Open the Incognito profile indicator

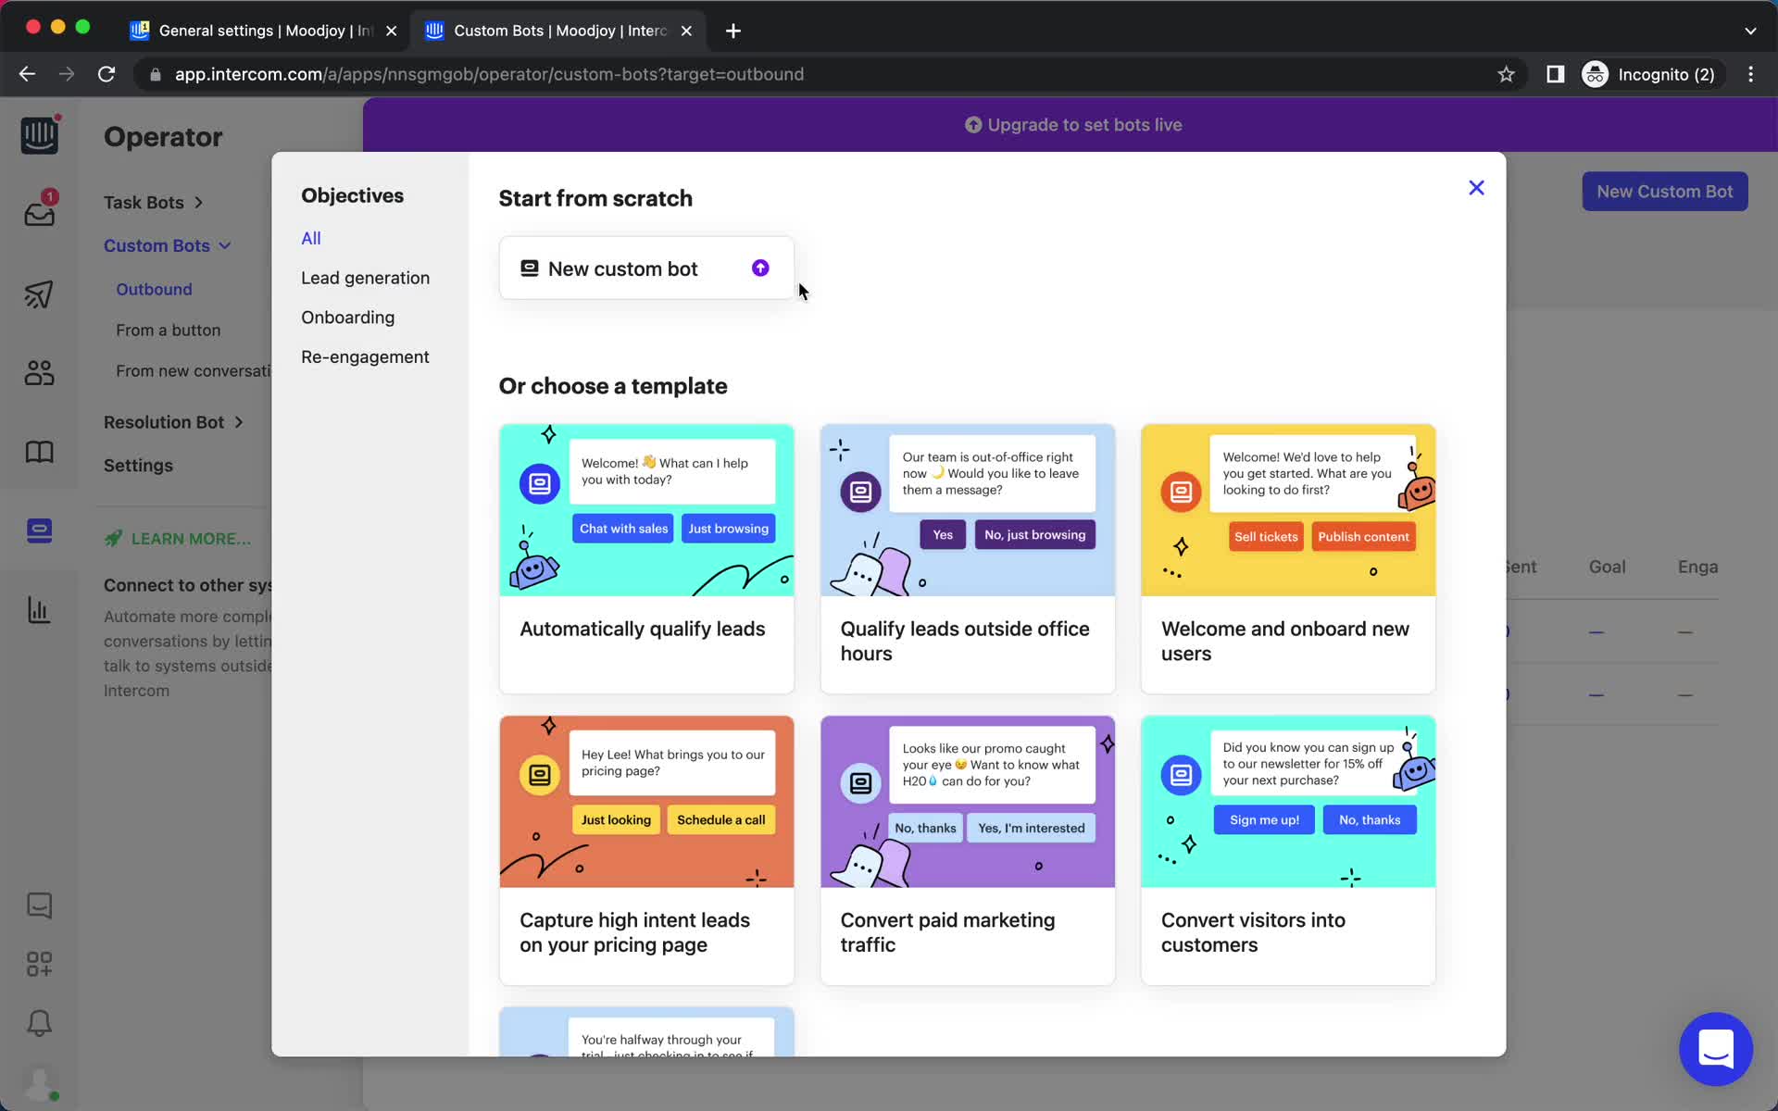click(x=1652, y=74)
